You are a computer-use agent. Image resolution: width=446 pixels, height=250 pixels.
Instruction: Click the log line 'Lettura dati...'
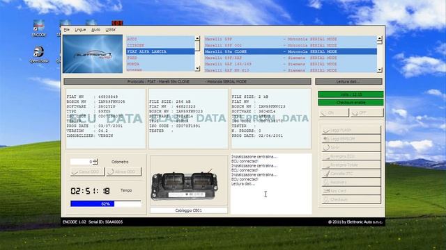[x=243, y=183]
